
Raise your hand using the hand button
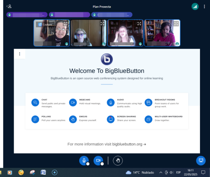coord(118,160)
